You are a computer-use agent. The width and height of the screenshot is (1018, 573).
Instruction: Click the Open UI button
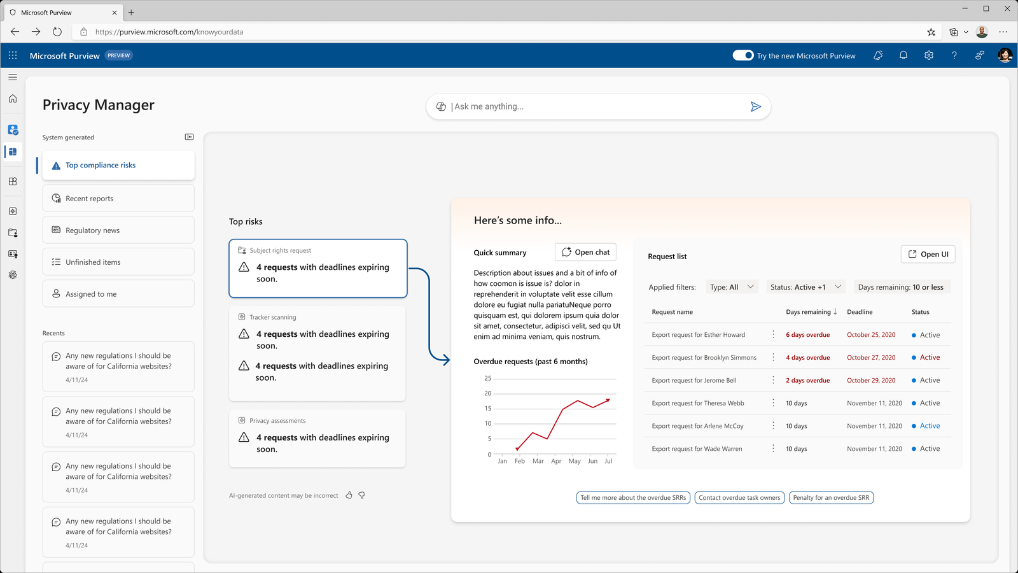(928, 254)
